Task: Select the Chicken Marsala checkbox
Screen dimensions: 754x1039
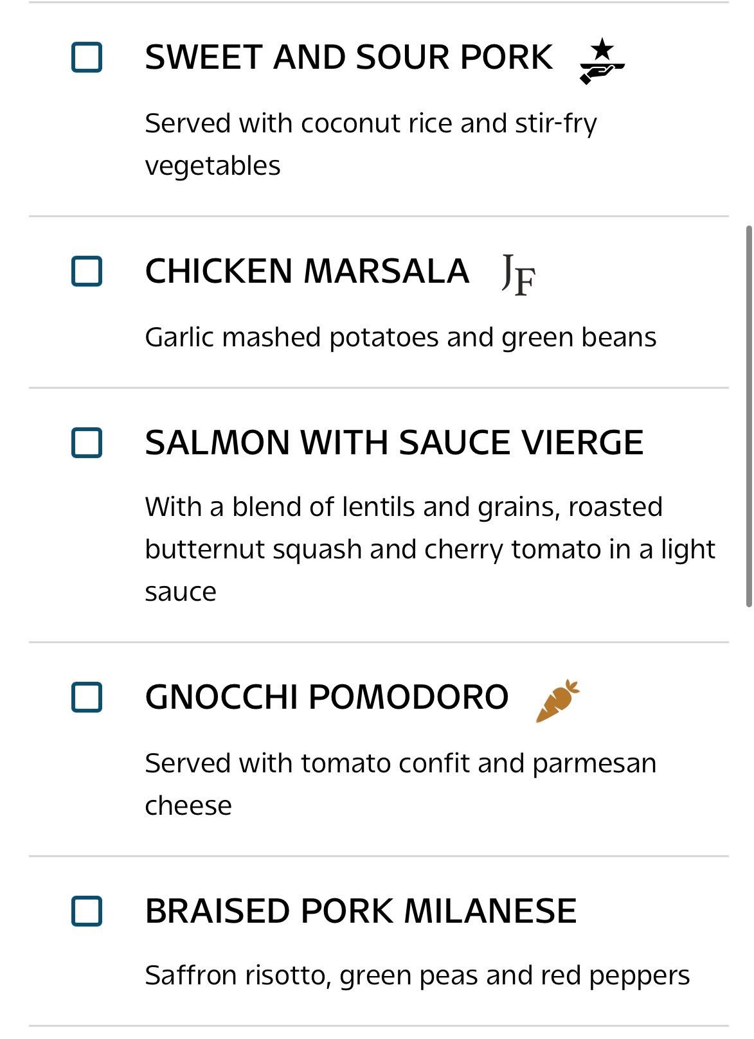Action: point(87,271)
